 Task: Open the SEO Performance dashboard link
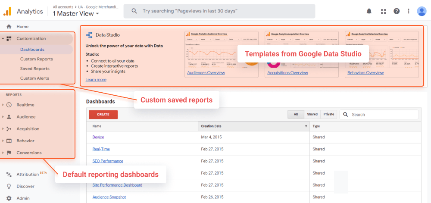tap(108, 161)
